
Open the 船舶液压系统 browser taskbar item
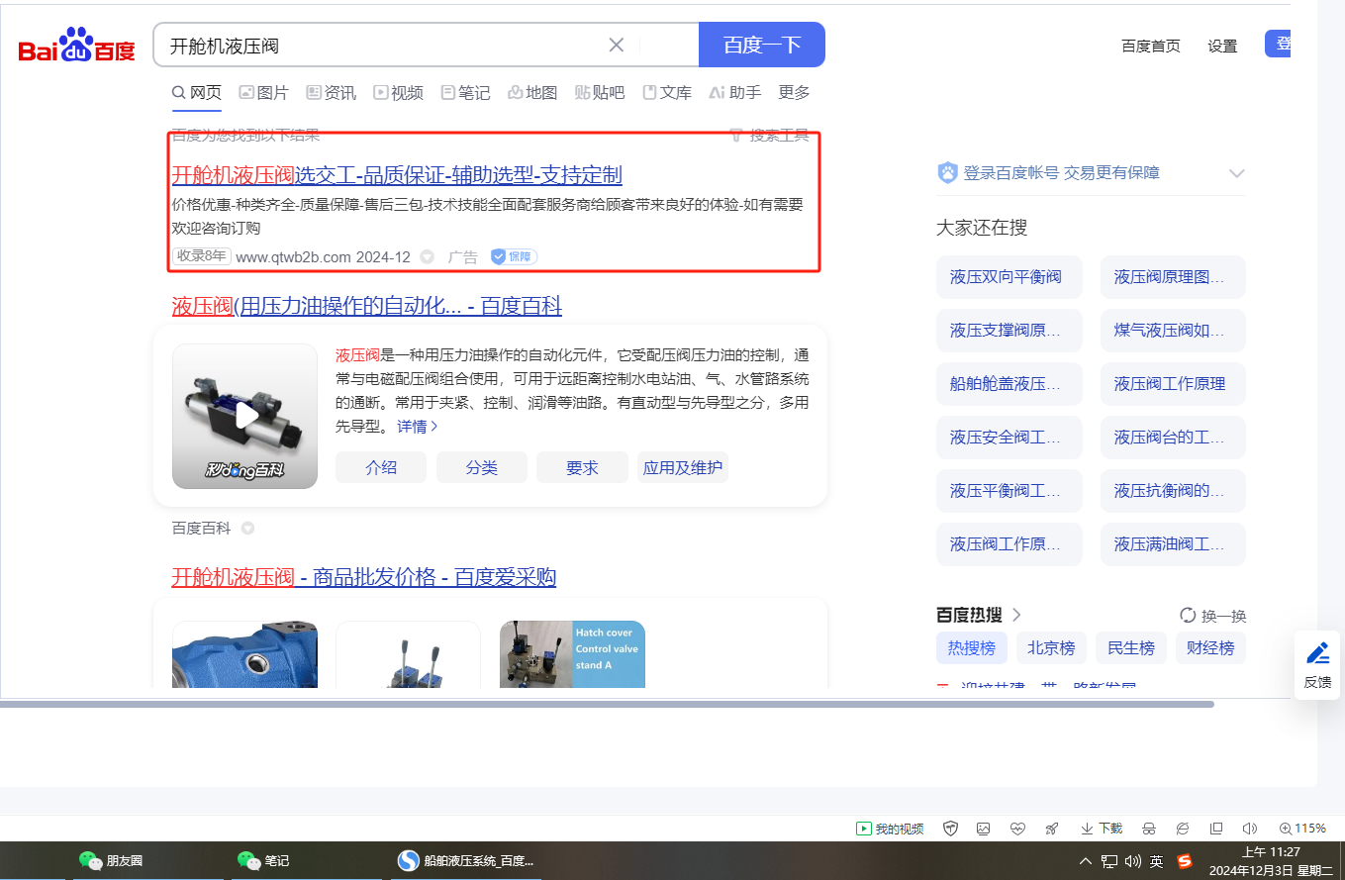pyautogui.click(x=466, y=861)
